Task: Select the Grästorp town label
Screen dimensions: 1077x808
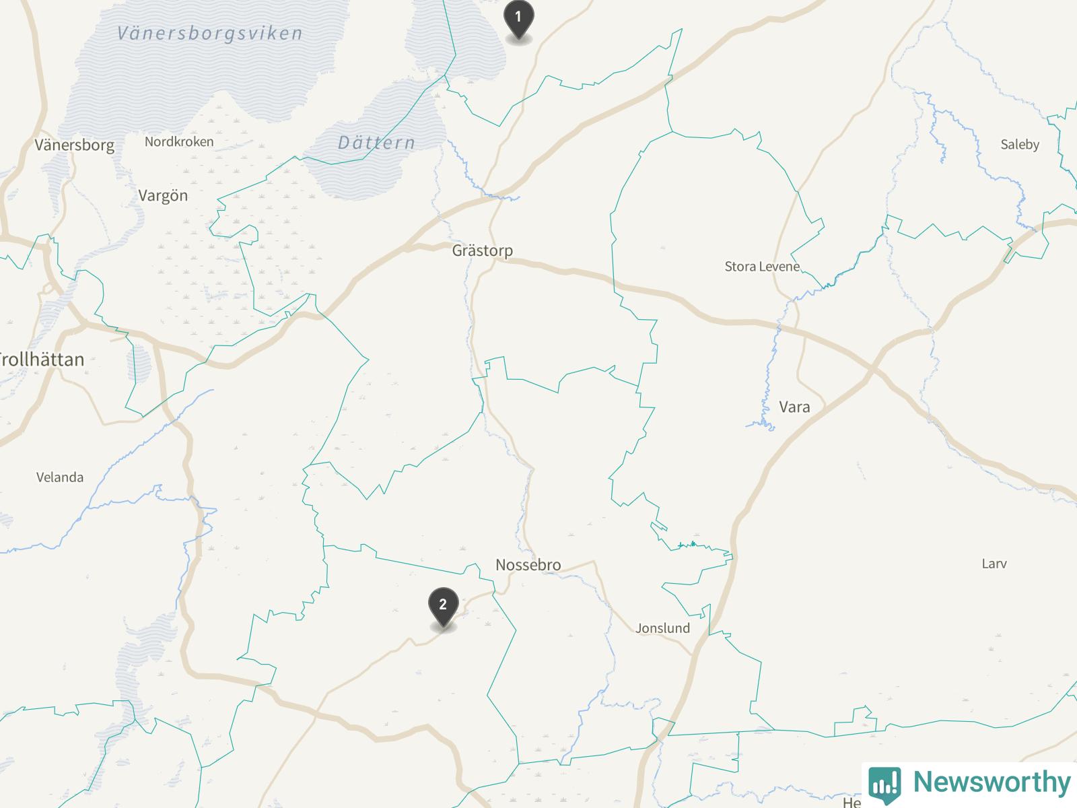Action: 482,250
